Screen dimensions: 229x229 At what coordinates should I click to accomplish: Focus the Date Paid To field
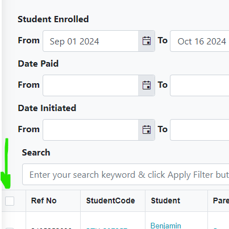[x=199, y=85]
